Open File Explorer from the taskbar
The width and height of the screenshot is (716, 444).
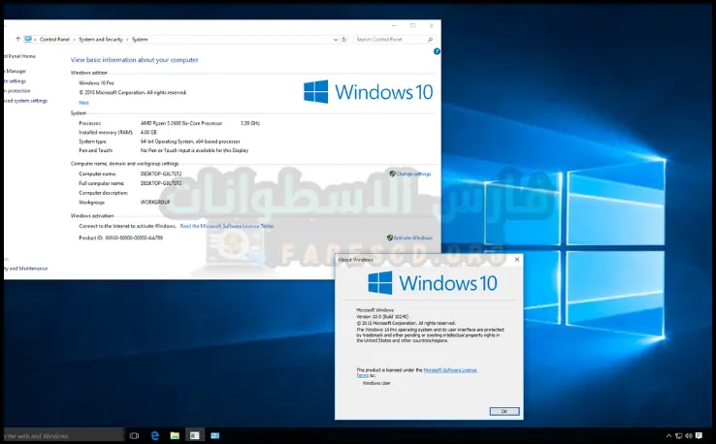[x=175, y=436]
